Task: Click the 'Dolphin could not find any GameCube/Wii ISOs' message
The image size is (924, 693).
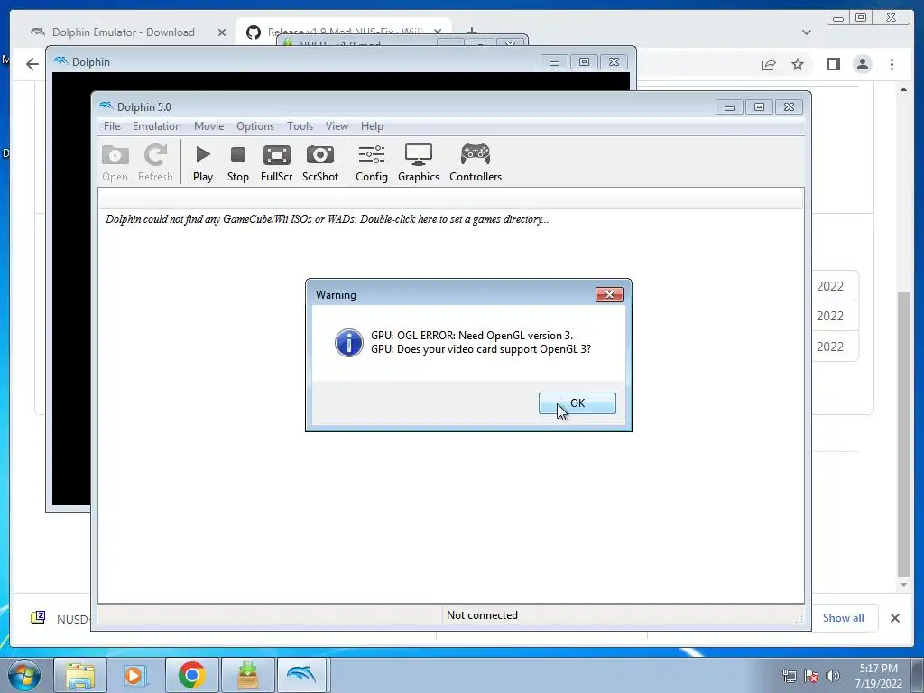Action: pyautogui.click(x=327, y=219)
